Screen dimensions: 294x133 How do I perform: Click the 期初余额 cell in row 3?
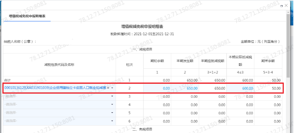(x=157, y=96)
